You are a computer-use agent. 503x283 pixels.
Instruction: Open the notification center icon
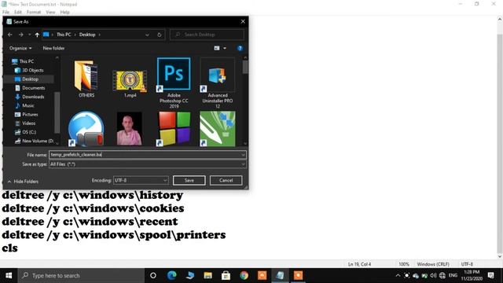(x=490, y=276)
